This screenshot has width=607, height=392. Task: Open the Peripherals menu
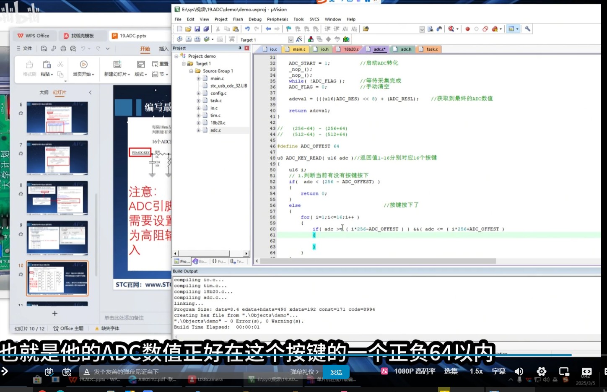tap(278, 19)
